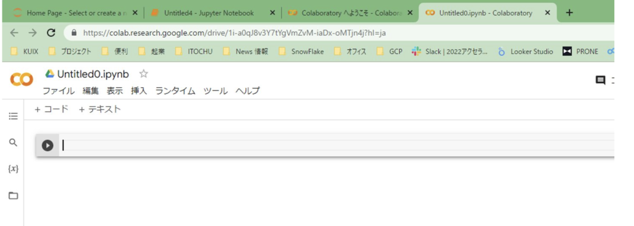Open the 起業 bookmark folder
Screen dimensions: 634x226
tap(152, 51)
